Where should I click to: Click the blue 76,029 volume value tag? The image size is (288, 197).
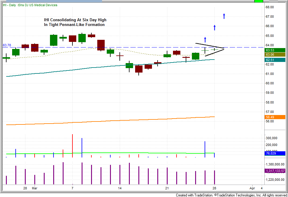coord(275,153)
